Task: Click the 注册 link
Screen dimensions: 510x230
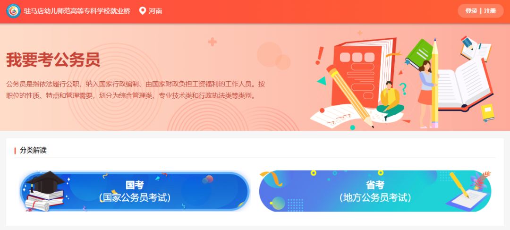Action: pos(490,11)
